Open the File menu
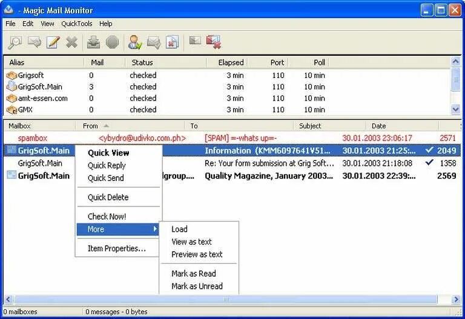Image resolution: width=465 pixels, height=319 pixels. 10,24
